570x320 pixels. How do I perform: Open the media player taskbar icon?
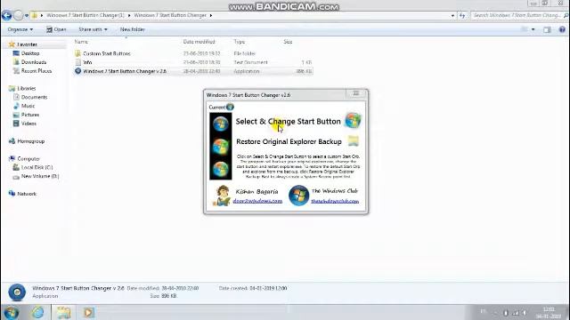tap(89, 312)
